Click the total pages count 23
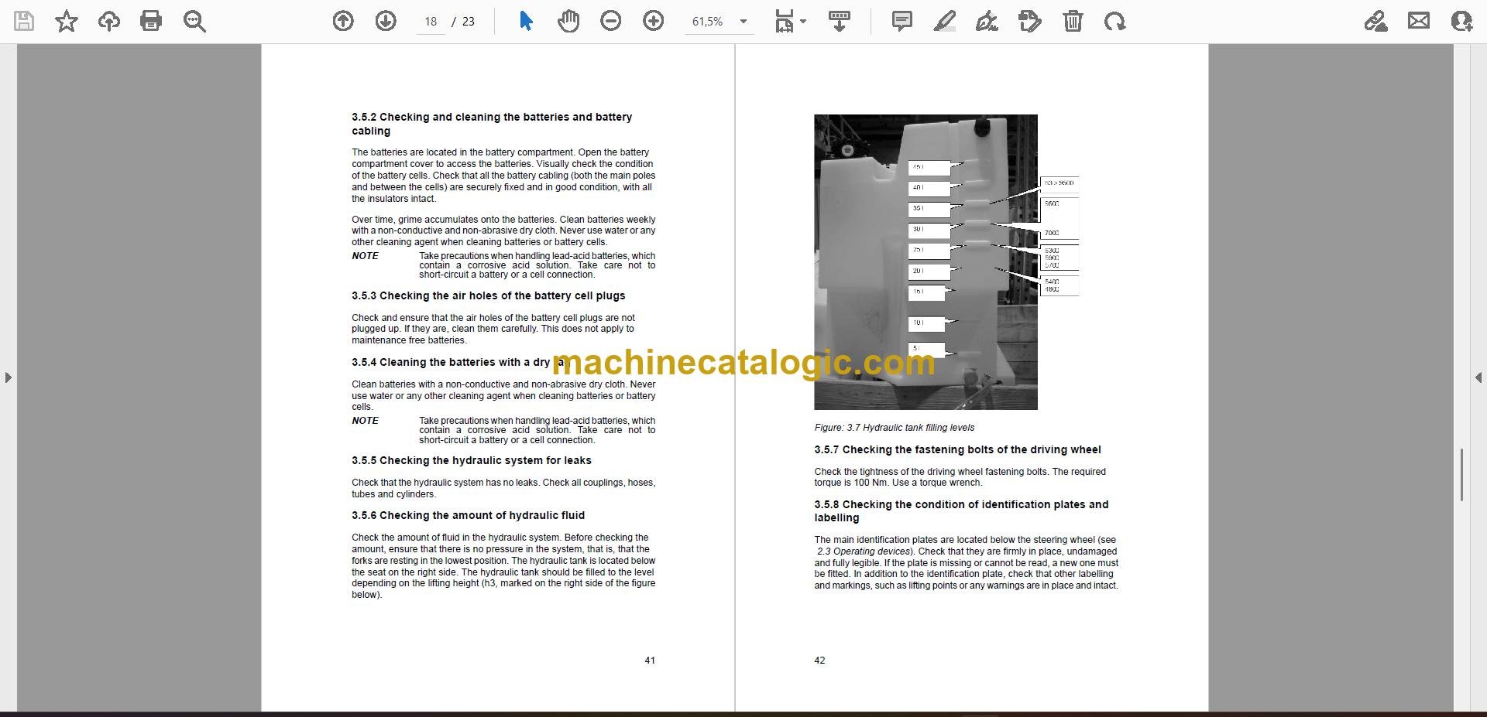The width and height of the screenshot is (1487, 717). click(x=468, y=22)
